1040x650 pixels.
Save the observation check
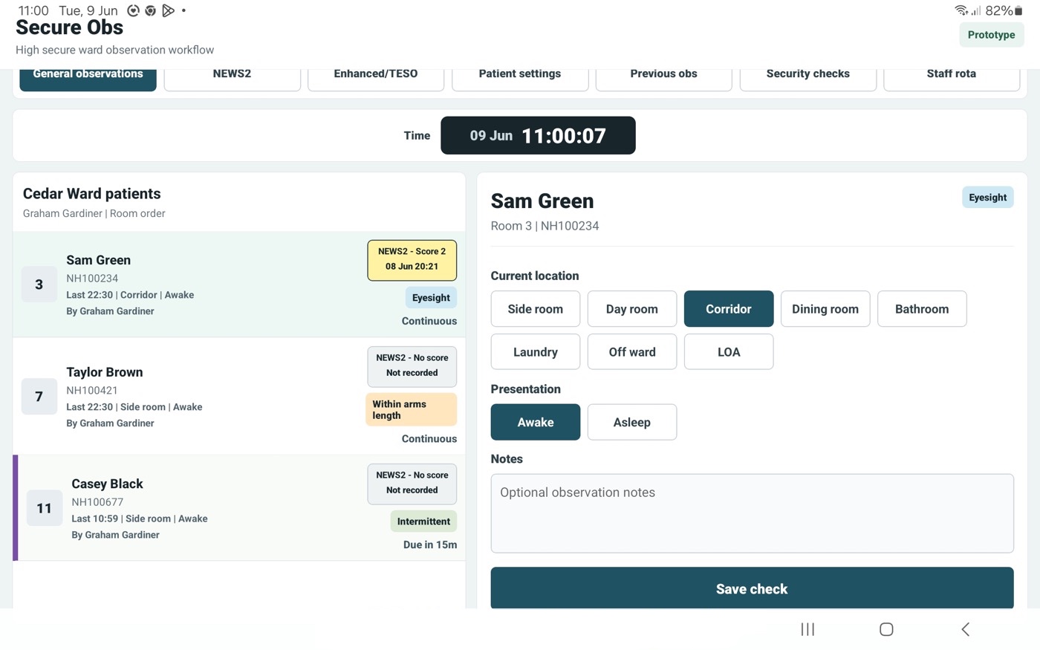752,589
